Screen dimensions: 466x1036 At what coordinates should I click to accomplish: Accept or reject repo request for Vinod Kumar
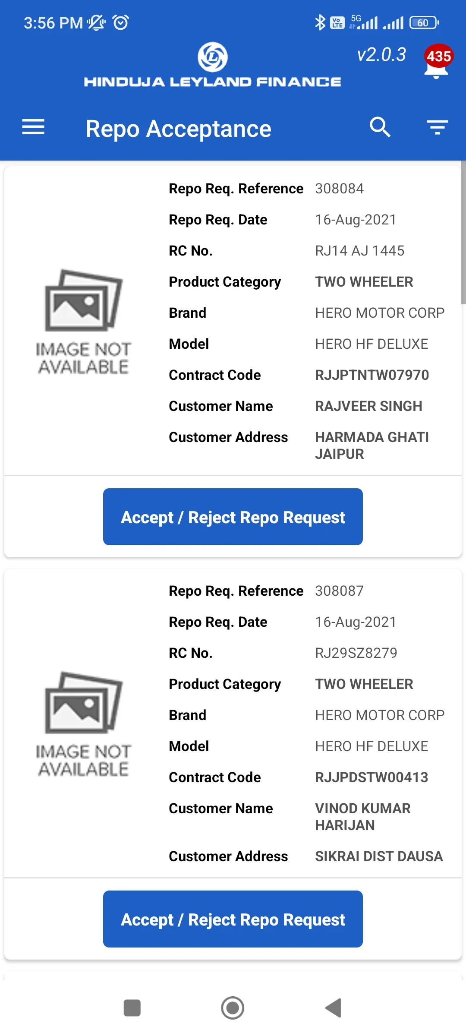233,919
